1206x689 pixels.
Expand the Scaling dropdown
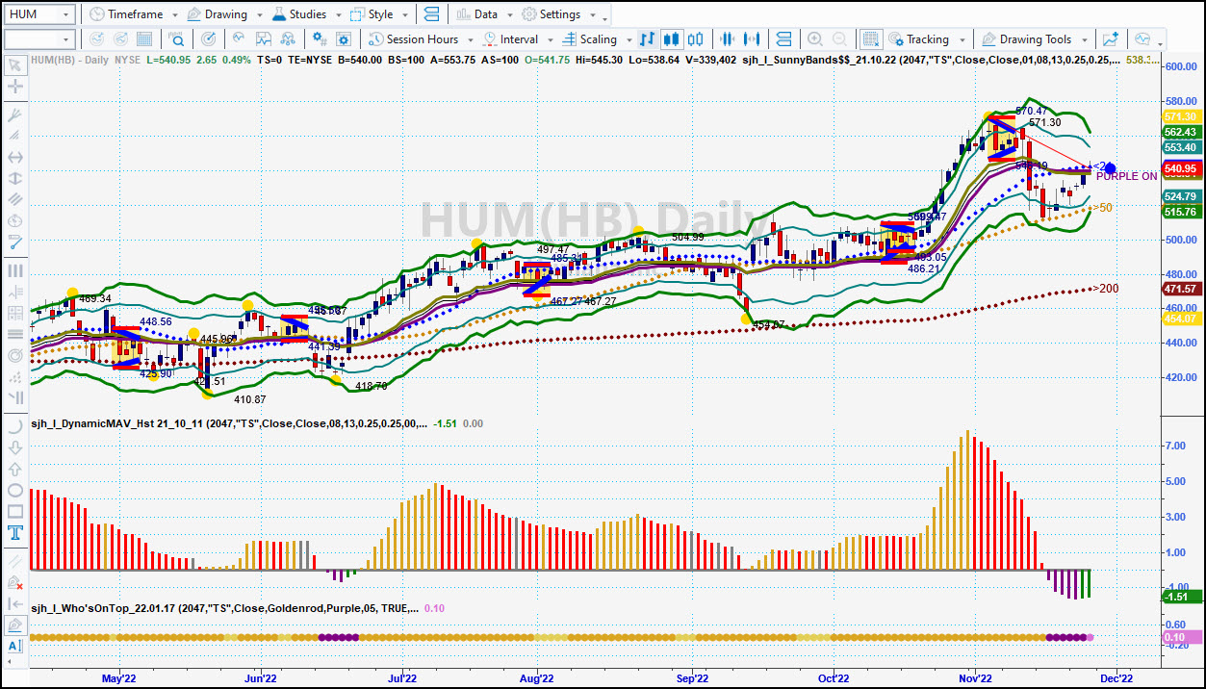click(x=628, y=39)
